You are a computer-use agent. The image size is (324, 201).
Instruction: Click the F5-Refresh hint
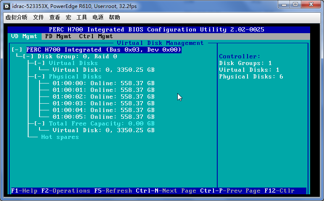coord(113,191)
